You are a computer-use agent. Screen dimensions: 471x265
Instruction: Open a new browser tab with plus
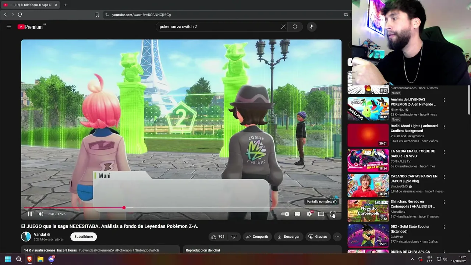coord(65,5)
